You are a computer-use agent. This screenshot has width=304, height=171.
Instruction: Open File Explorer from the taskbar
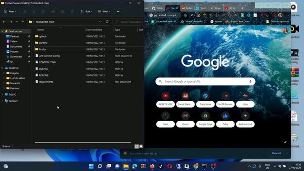126,166
